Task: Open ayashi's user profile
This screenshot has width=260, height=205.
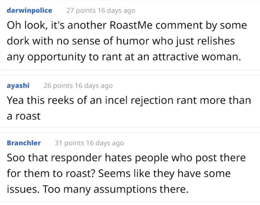Action: click(x=18, y=86)
